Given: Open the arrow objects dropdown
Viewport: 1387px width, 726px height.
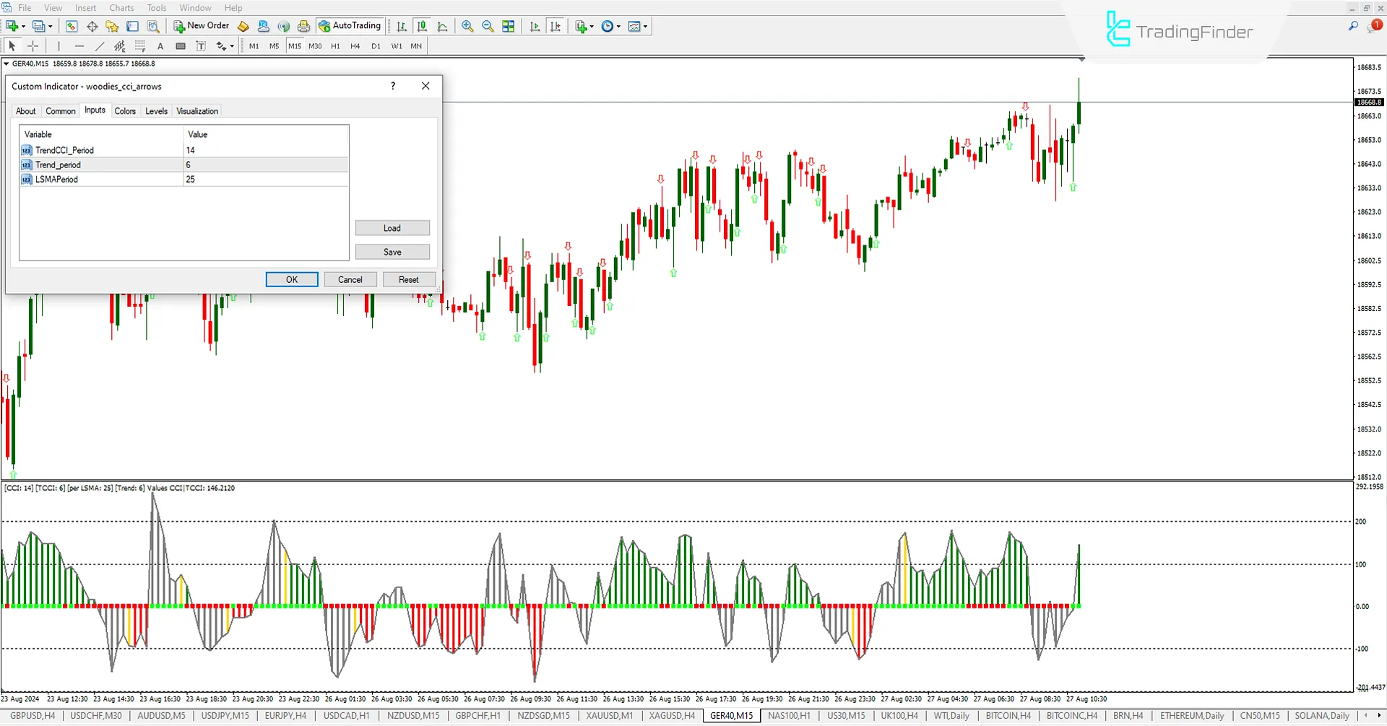Looking at the screenshot, I should point(231,45).
